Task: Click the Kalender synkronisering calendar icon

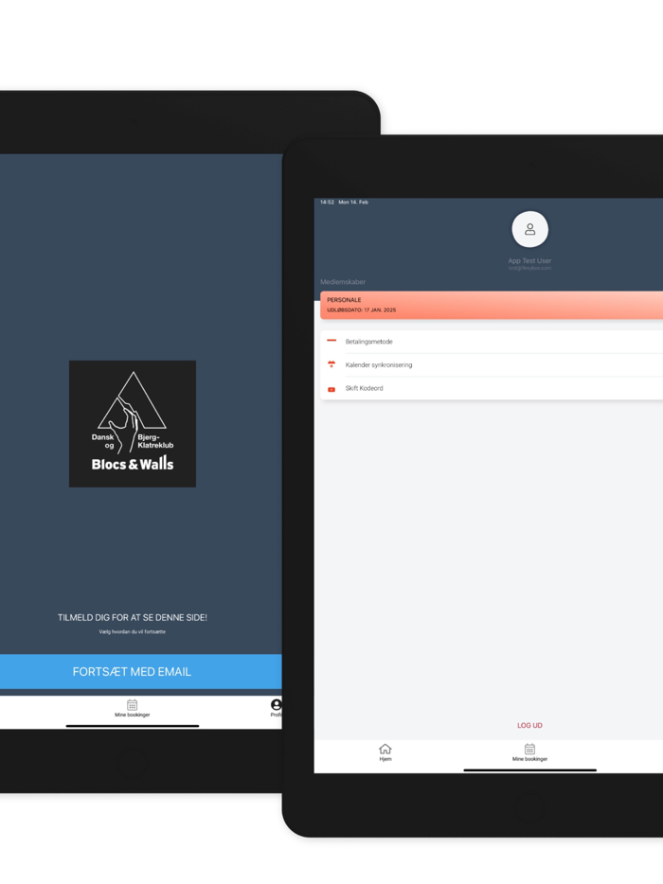Action: point(331,364)
